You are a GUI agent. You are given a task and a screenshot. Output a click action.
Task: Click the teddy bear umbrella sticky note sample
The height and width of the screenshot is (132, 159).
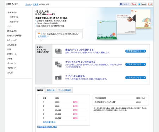143,19
